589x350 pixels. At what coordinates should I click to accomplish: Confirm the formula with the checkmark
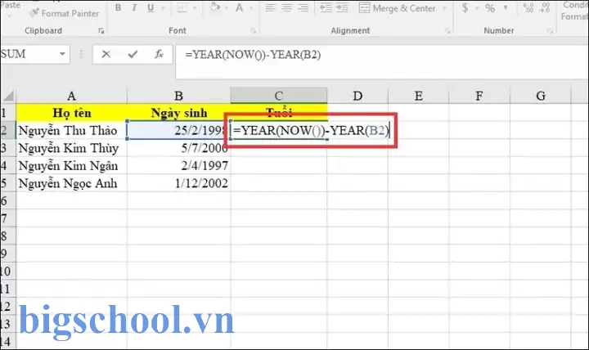pyautogui.click(x=133, y=55)
